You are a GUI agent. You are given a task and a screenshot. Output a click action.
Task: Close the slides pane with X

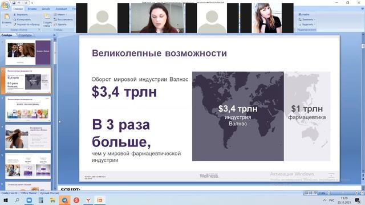coord(54,35)
